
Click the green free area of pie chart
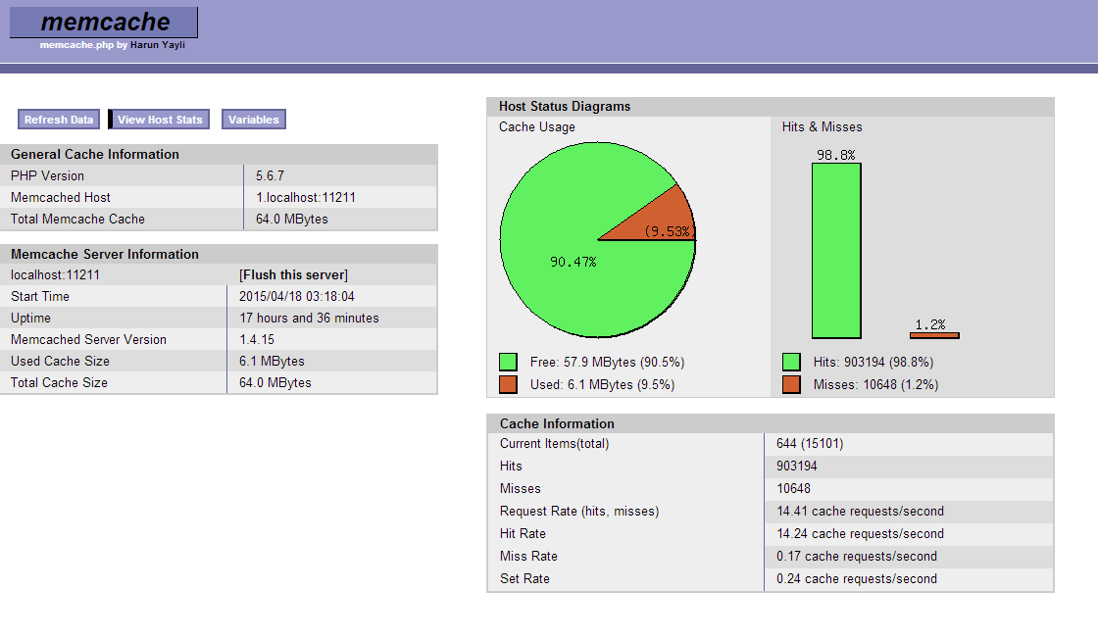pos(569,274)
